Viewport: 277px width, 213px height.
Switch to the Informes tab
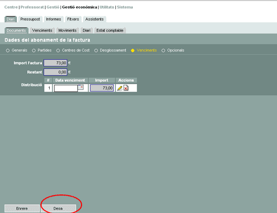point(53,19)
